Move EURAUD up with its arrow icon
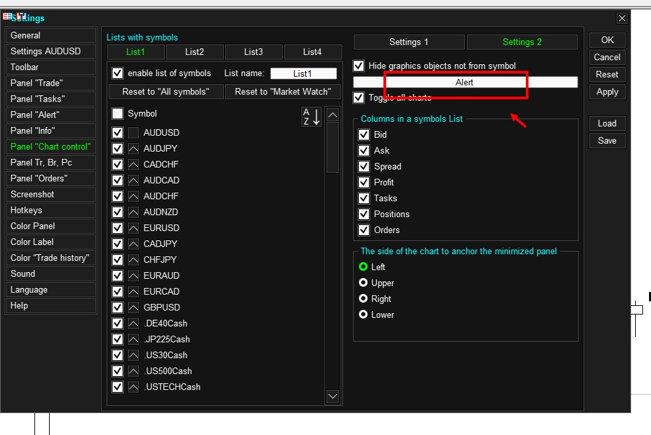 click(x=133, y=275)
